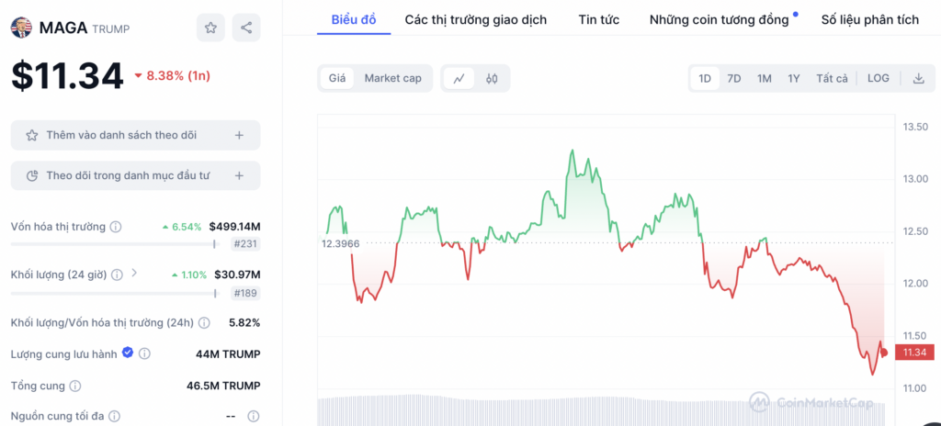Viewport: 941px width, 426px height.
Task: Download chart data icon
Action: [919, 78]
